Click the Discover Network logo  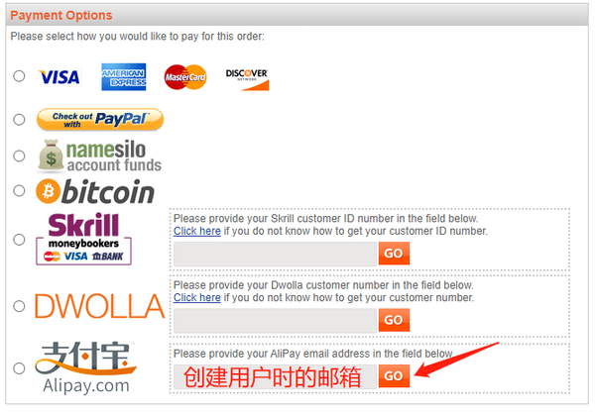247,79
